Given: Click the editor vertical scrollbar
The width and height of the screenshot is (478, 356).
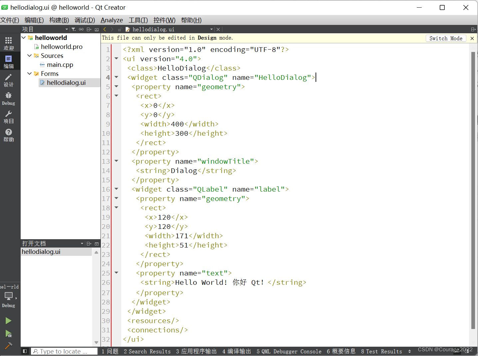Looking at the screenshot, I should tap(473, 190).
